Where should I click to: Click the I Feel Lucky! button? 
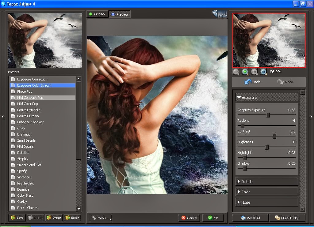tap(287, 218)
